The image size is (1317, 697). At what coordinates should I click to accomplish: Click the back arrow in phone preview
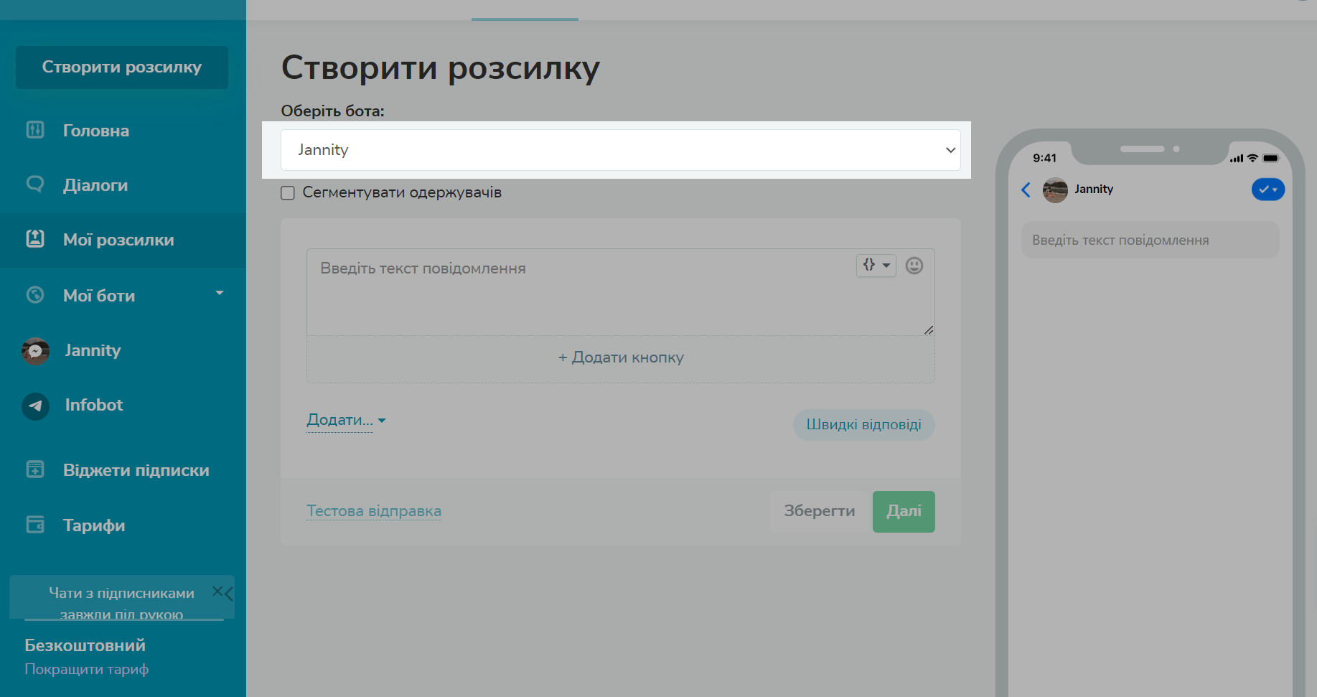click(1026, 190)
